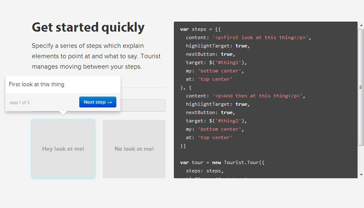Click the 'First look at this thing' tooltip text
This screenshot has height=208, width=364.
36,84
